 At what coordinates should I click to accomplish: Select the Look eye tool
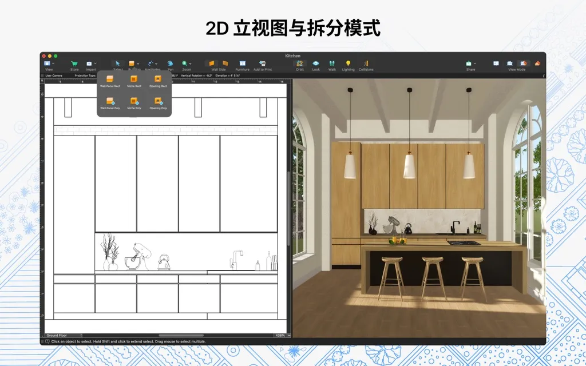coord(316,63)
